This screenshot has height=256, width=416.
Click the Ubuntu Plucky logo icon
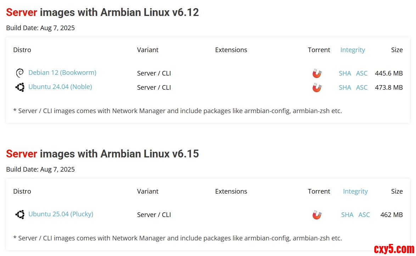click(20, 214)
